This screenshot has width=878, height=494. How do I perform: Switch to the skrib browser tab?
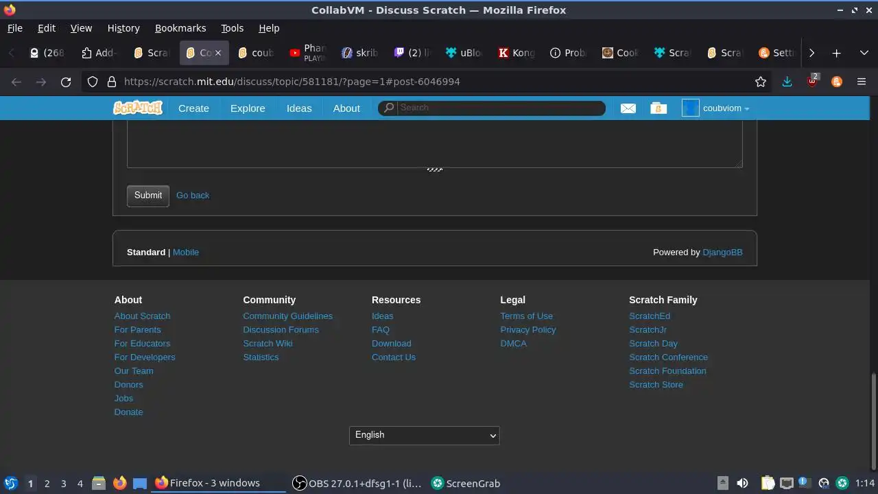coord(360,53)
